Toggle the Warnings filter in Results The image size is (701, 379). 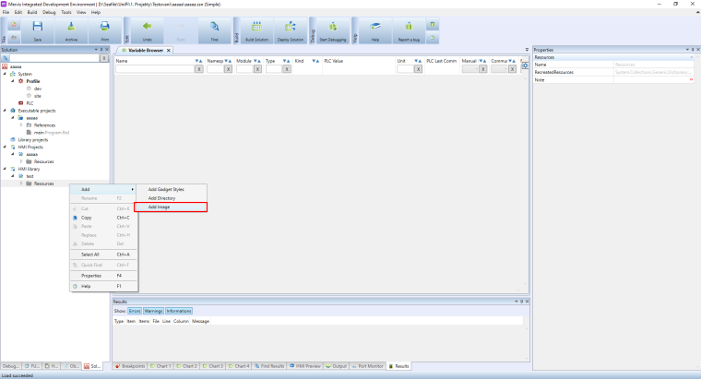(153, 312)
